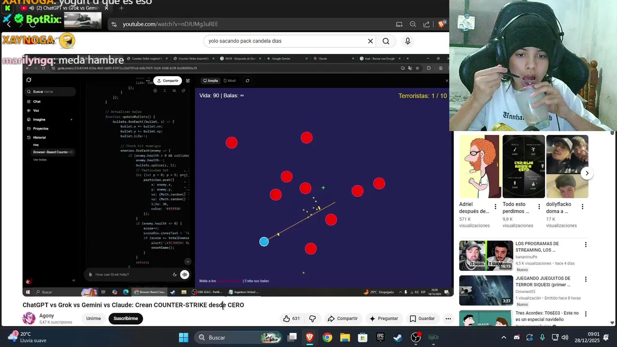Screen dimensions: 617x347
Task: Like the video with thumbs up
Action: pyautogui.click(x=291, y=319)
